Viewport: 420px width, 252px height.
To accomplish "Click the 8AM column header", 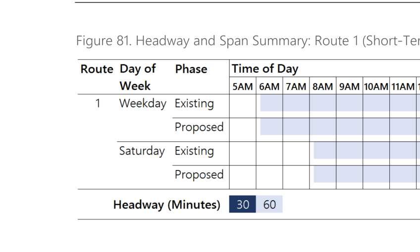I will pyautogui.click(x=323, y=86).
